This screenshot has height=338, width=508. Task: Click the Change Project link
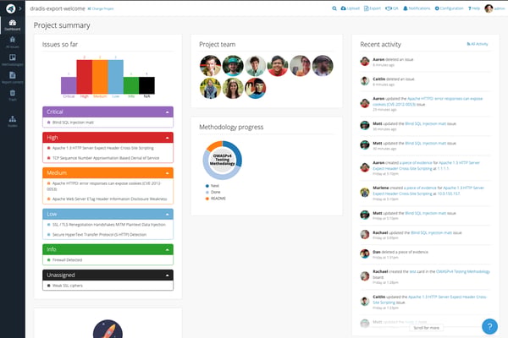(x=101, y=8)
